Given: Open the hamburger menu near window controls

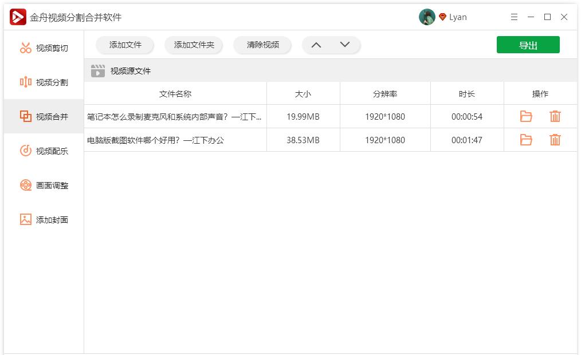Looking at the screenshot, I should point(514,17).
